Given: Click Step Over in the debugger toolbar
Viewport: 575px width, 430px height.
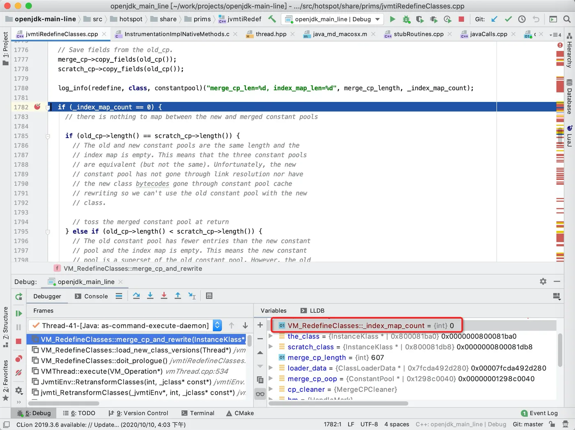Looking at the screenshot, I should click(136, 296).
